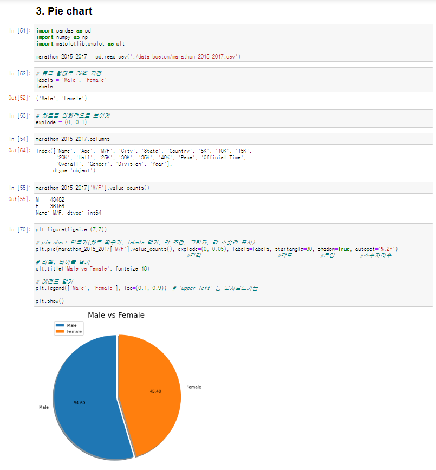Image resolution: width=436 pixels, height=470 pixels.
Task: Click the Out[52] prompt label
Action: [19, 98]
